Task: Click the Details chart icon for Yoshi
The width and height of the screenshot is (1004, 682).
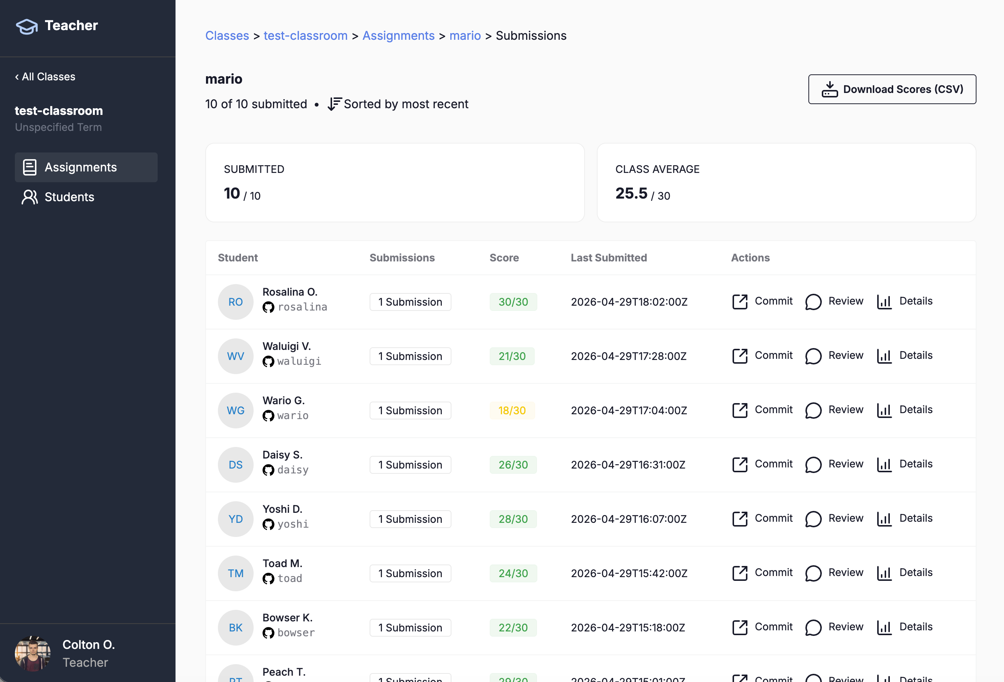Action: pos(884,519)
